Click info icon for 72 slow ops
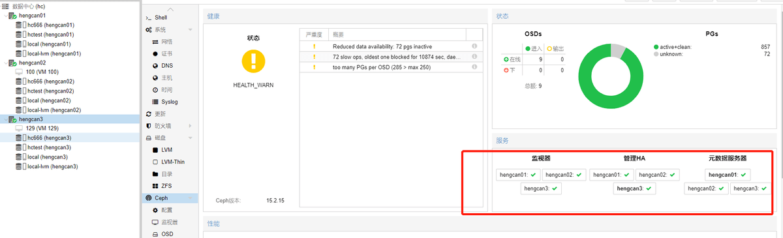The image size is (783, 238). pyautogui.click(x=474, y=57)
